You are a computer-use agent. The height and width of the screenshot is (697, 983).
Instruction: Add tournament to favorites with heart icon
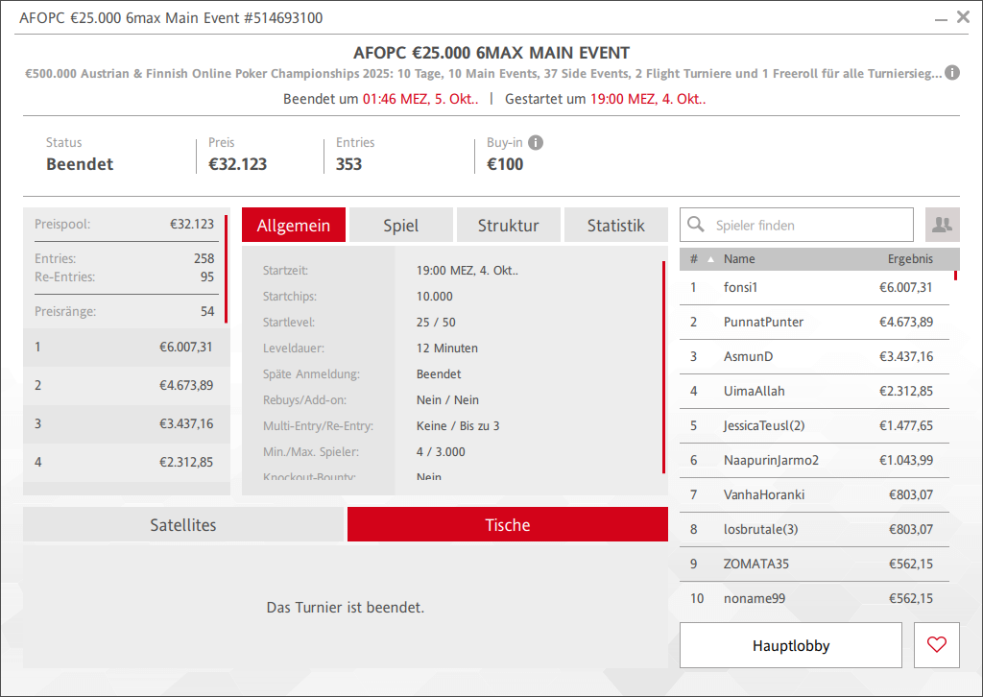(937, 645)
